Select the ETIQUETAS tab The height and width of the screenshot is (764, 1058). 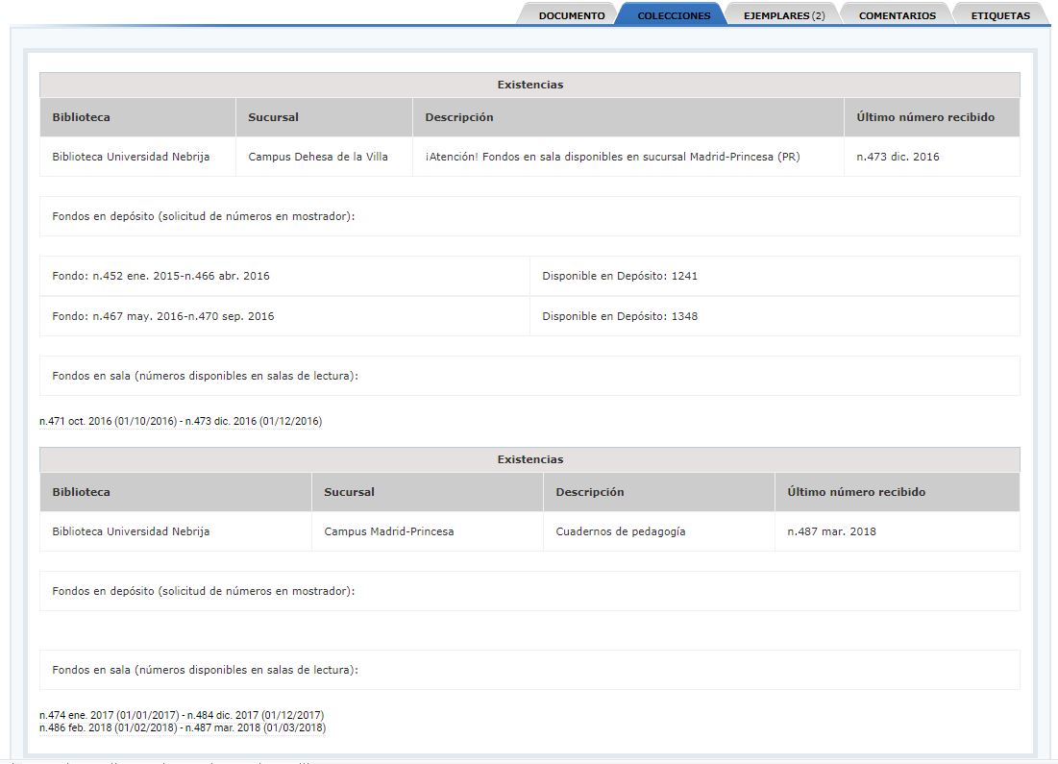[999, 15]
